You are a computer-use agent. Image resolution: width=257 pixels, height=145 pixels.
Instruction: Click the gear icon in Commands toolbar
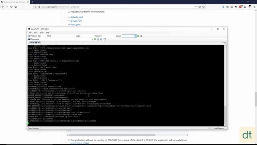tap(98, 39)
